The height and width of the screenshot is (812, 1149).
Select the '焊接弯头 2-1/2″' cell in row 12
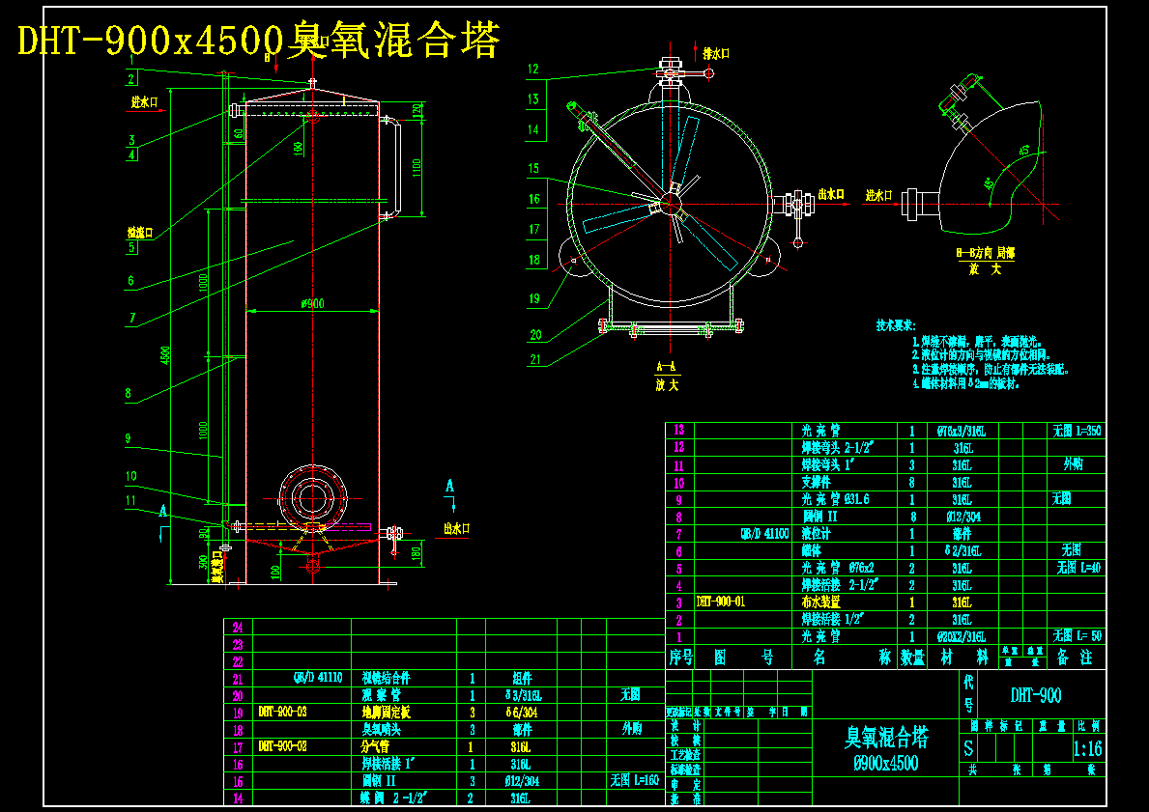(836, 447)
